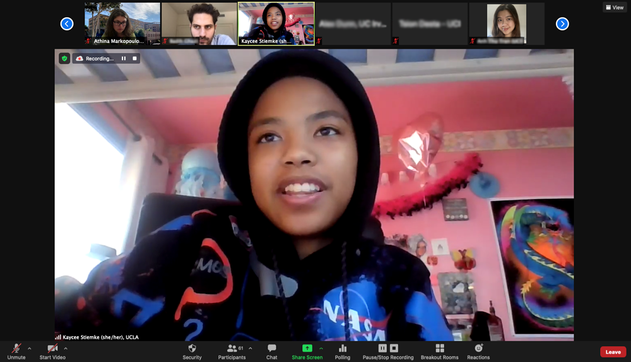
Task: Expand the arrow beside Participants
Action: (250, 348)
